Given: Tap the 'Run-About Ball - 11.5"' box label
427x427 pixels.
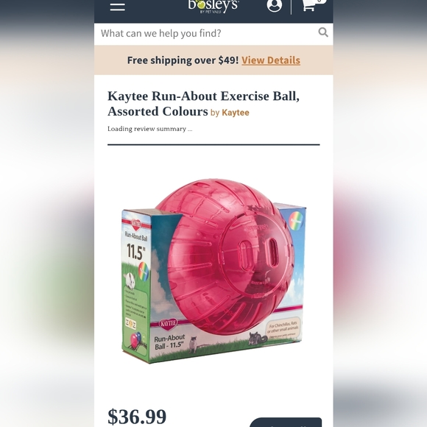Looking at the screenshot, I should pyautogui.click(x=169, y=342).
